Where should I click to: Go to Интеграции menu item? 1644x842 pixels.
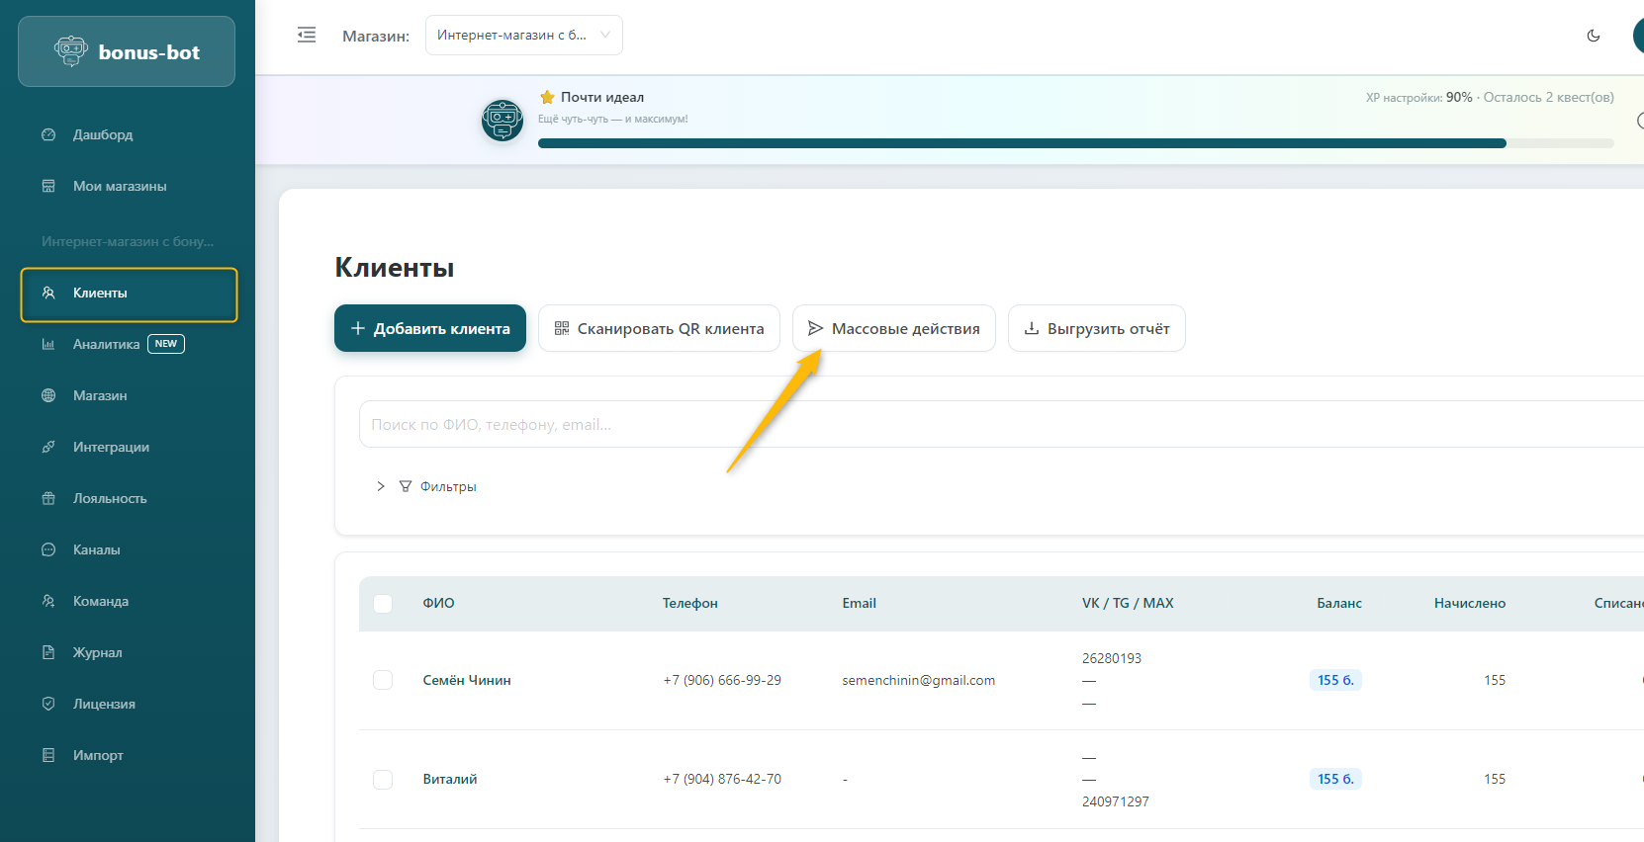coord(111,447)
